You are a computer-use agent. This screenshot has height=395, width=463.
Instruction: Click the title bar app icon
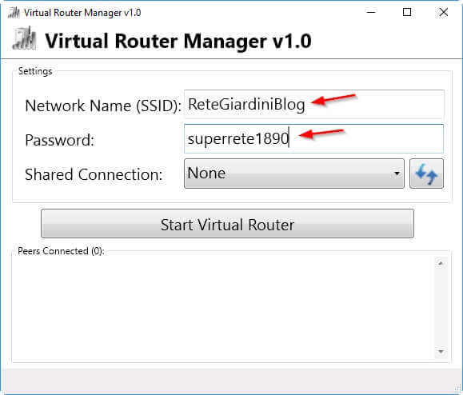tap(14, 13)
